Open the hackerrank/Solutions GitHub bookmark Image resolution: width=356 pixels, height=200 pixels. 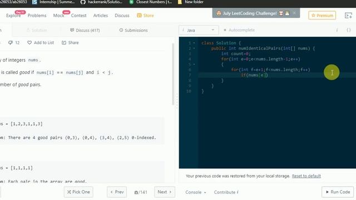(101, 2)
